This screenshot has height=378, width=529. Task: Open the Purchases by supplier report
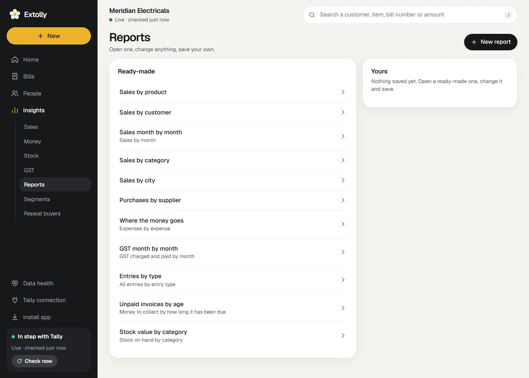click(233, 200)
